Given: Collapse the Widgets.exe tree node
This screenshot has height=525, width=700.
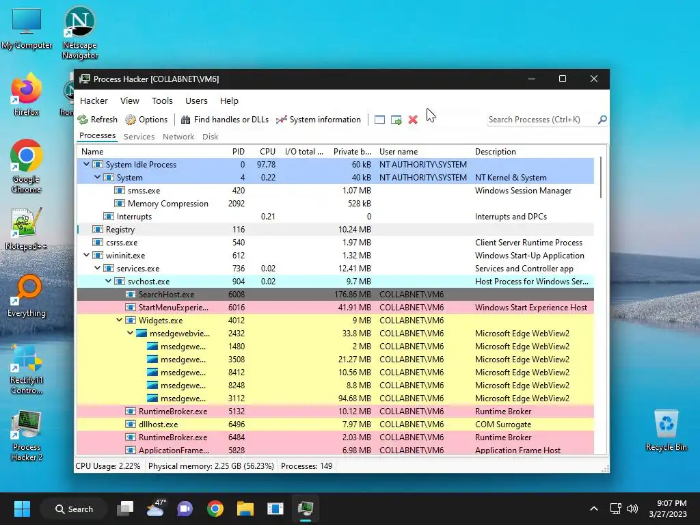Looking at the screenshot, I should (x=119, y=320).
